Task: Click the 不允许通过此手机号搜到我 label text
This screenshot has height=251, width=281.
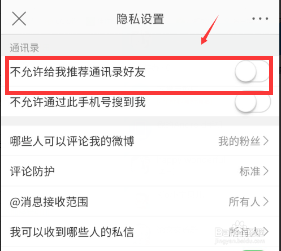Action: (x=77, y=102)
